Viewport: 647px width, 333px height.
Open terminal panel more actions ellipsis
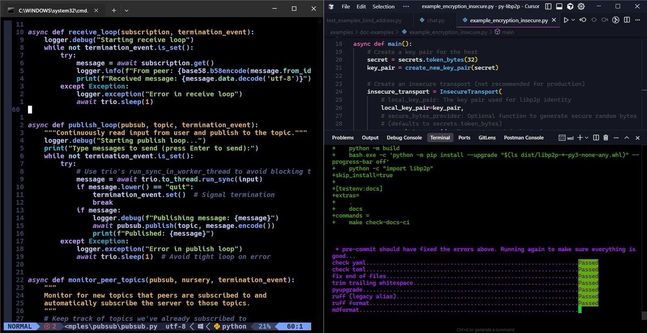[616, 137]
